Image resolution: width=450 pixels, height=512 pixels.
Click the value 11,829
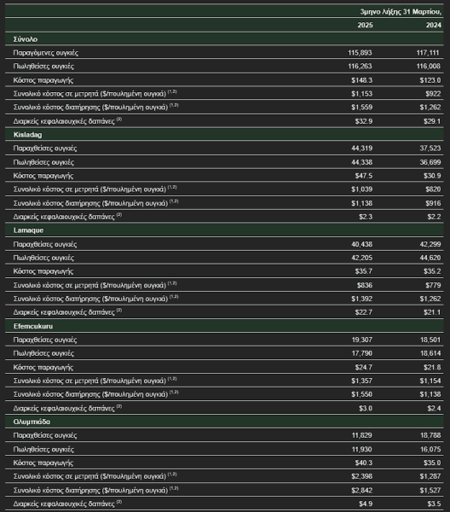pos(362,435)
